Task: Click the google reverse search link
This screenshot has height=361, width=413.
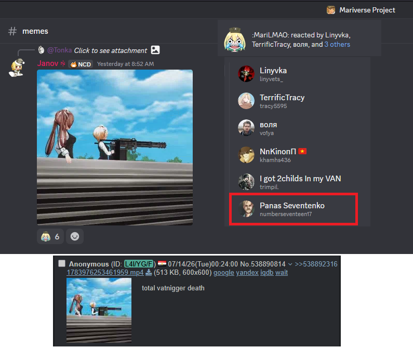Action: [223, 273]
